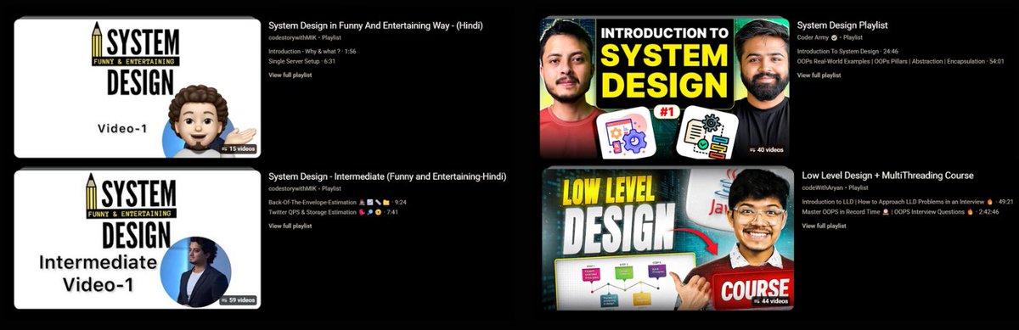Visit the codestorywithMIK channel under Intermediate playlist
Viewport: 1019px width, 330px height.
(x=294, y=188)
